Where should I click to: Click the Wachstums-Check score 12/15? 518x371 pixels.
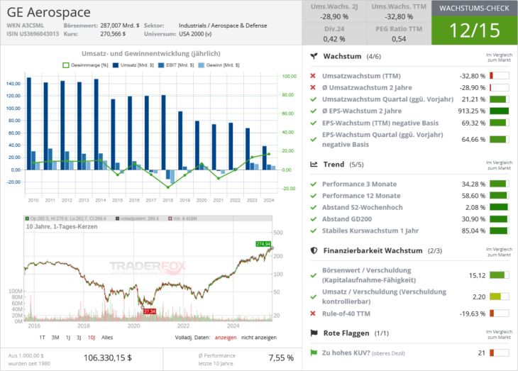click(475, 31)
